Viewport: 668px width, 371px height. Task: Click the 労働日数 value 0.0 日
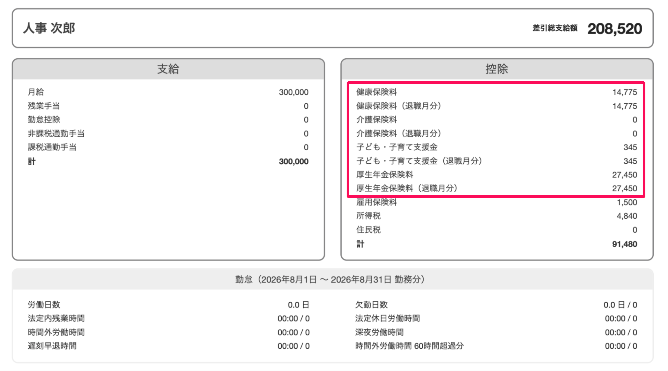pyautogui.click(x=298, y=305)
